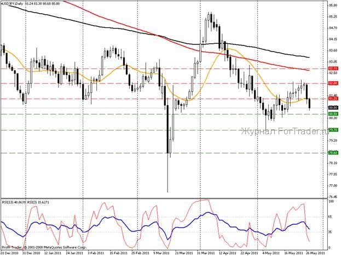Click the 15 Feb 2011 date label
The width and height of the screenshot is (341, 256).
pyautogui.click(x=118, y=253)
